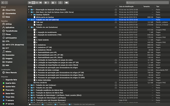
Task: Open AirDrop from the sidebar
Action: (8, 24)
